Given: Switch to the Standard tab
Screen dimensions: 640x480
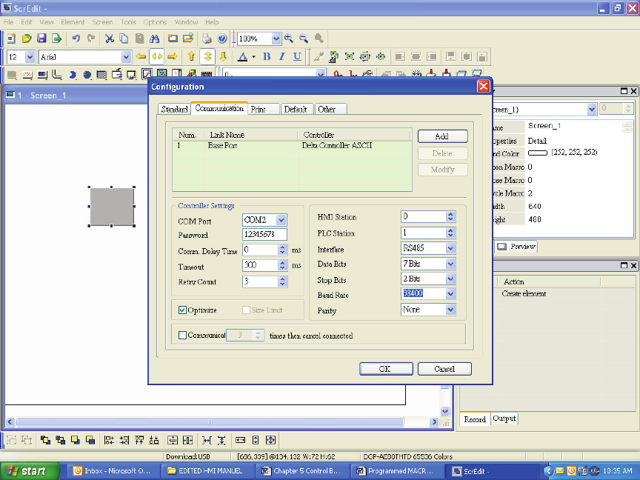Looking at the screenshot, I should pos(174,110).
